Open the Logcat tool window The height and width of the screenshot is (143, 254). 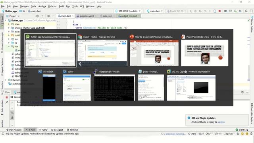(x=57, y=130)
